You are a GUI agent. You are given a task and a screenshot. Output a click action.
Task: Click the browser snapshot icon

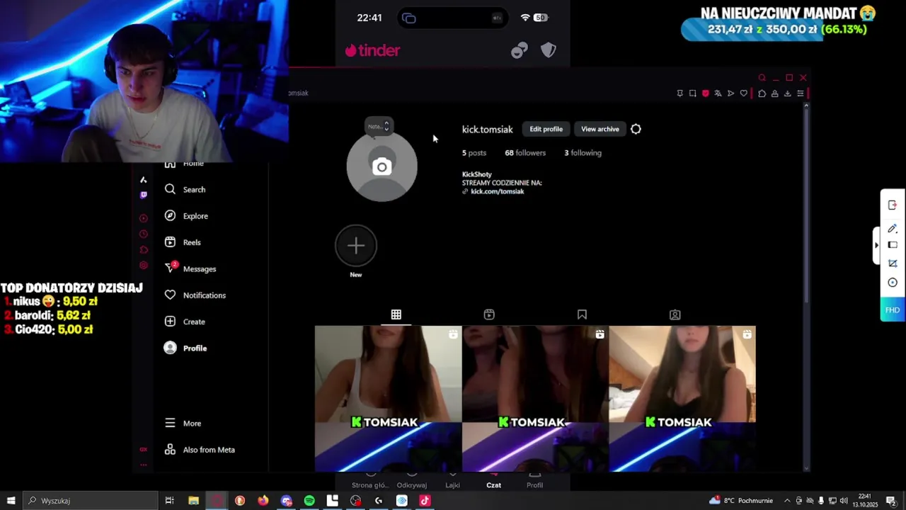click(692, 93)
